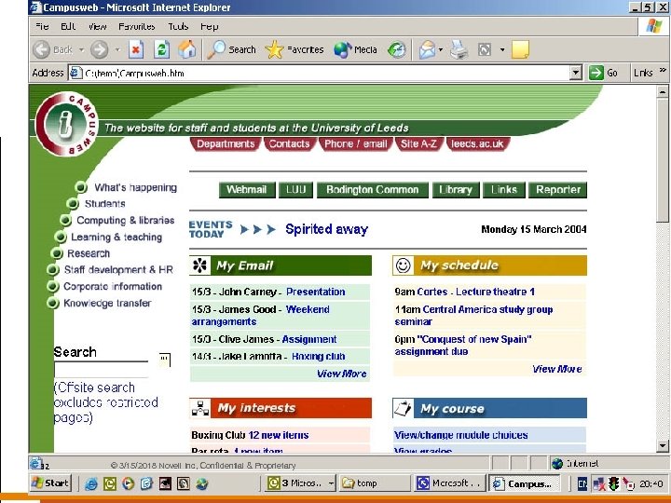Stop page loading with the red X icon
Image resolution: width=671 pixels, height=503 pixels.
point(136,49)
